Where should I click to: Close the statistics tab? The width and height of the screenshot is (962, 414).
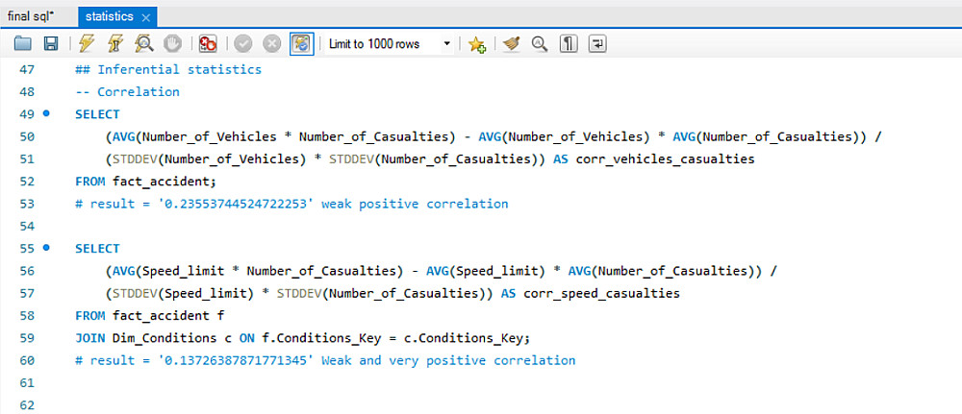[145, 17]
